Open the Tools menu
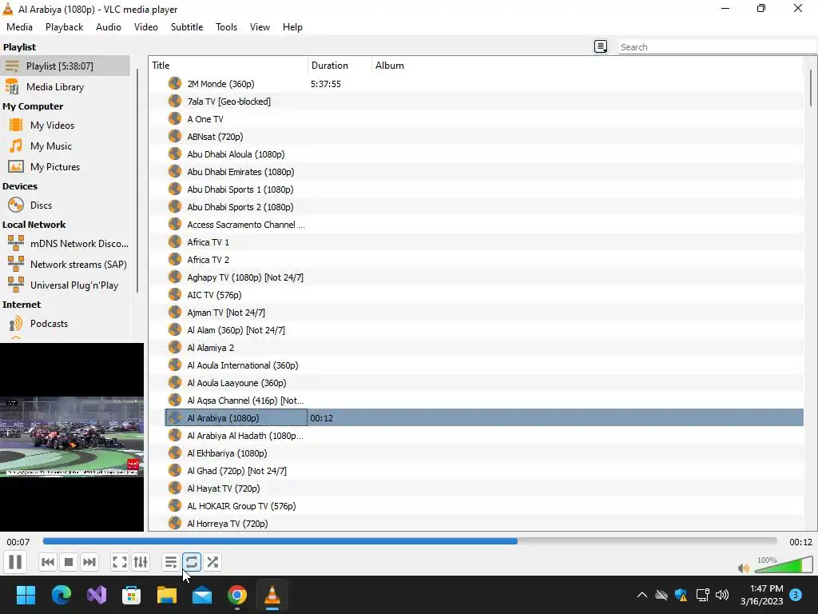The image size is (818, 614). [x=226, y=27]
